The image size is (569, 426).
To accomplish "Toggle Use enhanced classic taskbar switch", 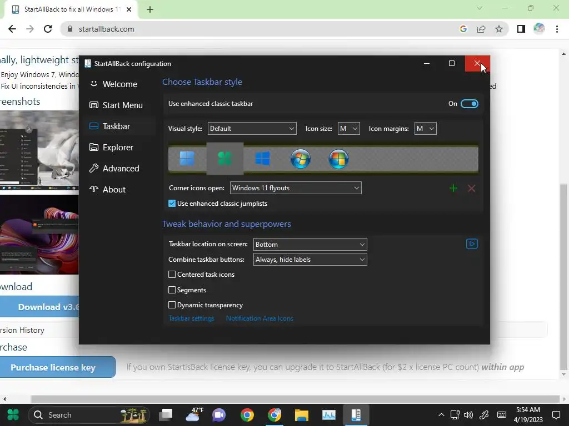I will 469,104.
